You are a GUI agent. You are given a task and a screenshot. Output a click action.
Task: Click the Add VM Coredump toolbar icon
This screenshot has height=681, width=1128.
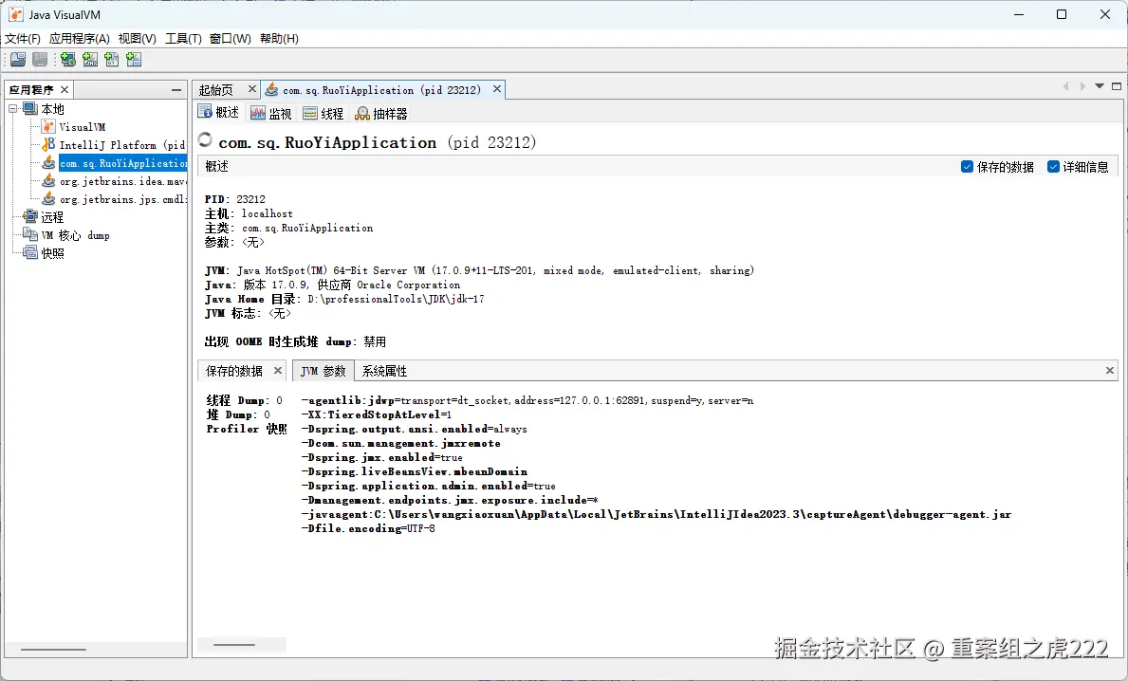(112, 60)
